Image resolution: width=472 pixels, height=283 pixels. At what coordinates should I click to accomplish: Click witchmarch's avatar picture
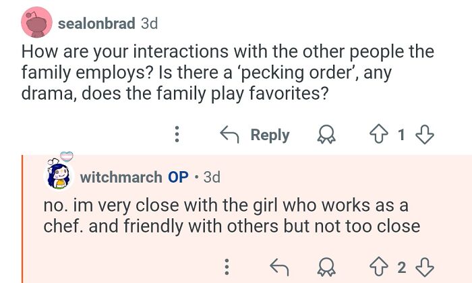(58, 175)
